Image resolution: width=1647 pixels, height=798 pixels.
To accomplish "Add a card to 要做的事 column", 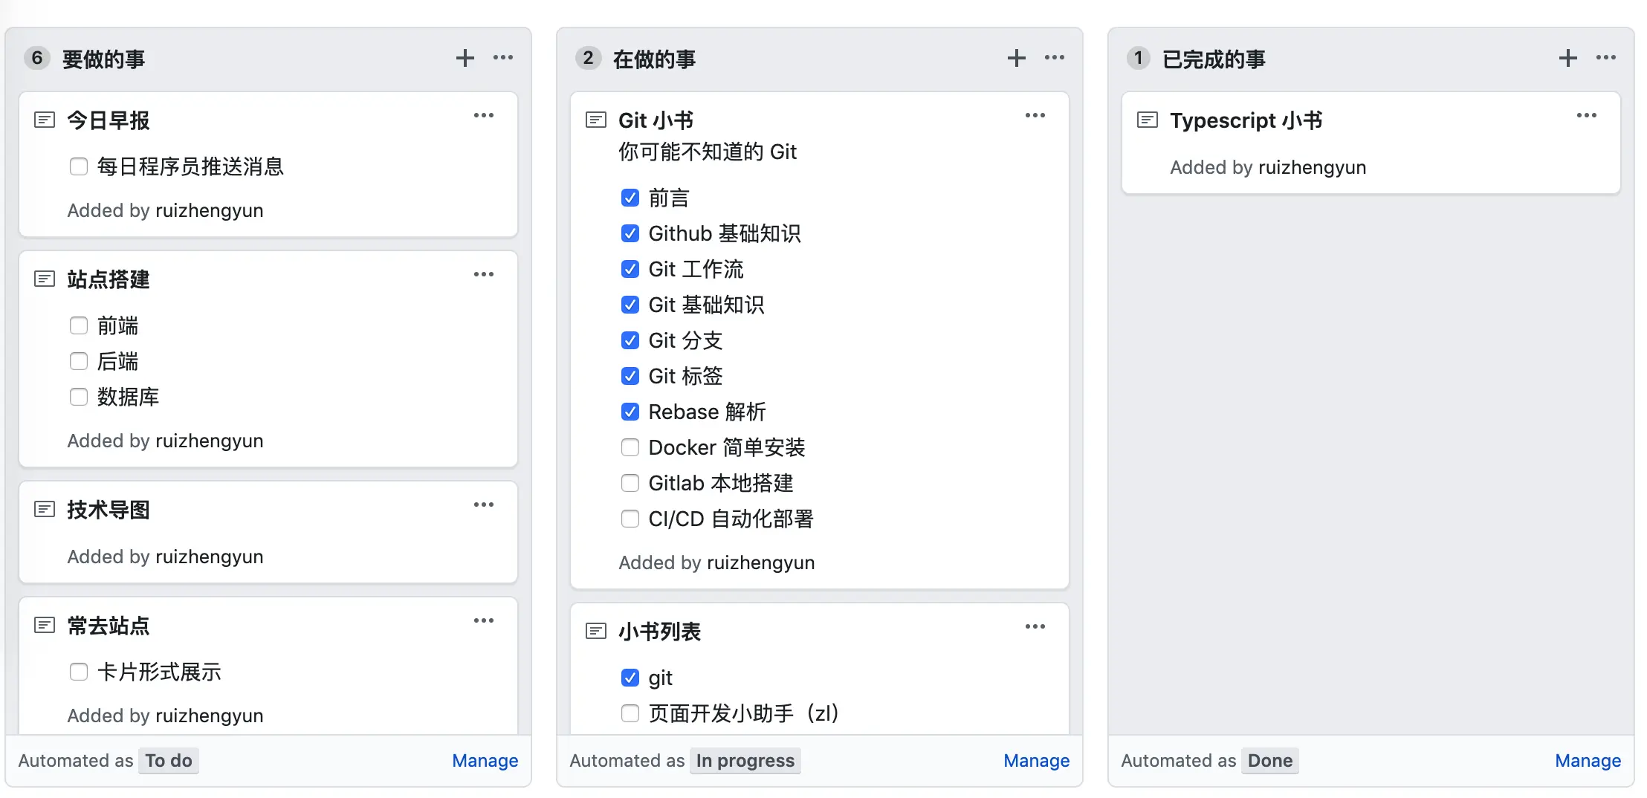I will click(465, 58).
